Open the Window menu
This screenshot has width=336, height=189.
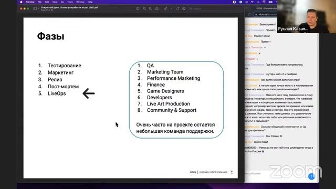(80, 2)
